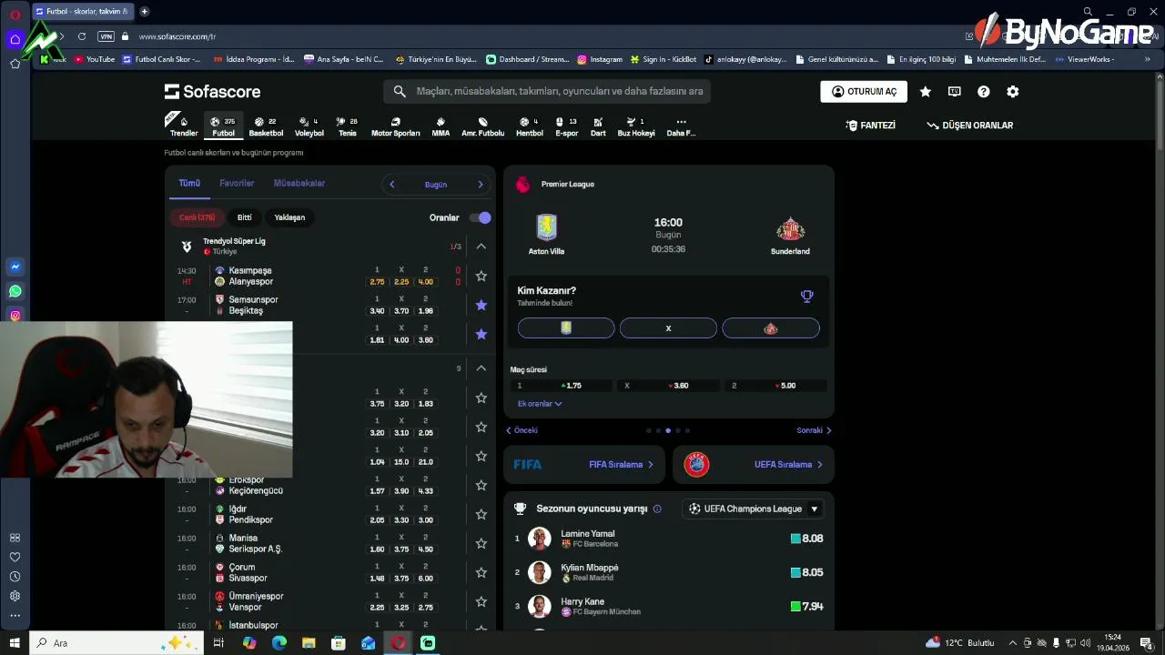Viewport: 1165px width, 655px height.
Task: Expand Ek oranlar odds
Action: (x=540, y=404)
